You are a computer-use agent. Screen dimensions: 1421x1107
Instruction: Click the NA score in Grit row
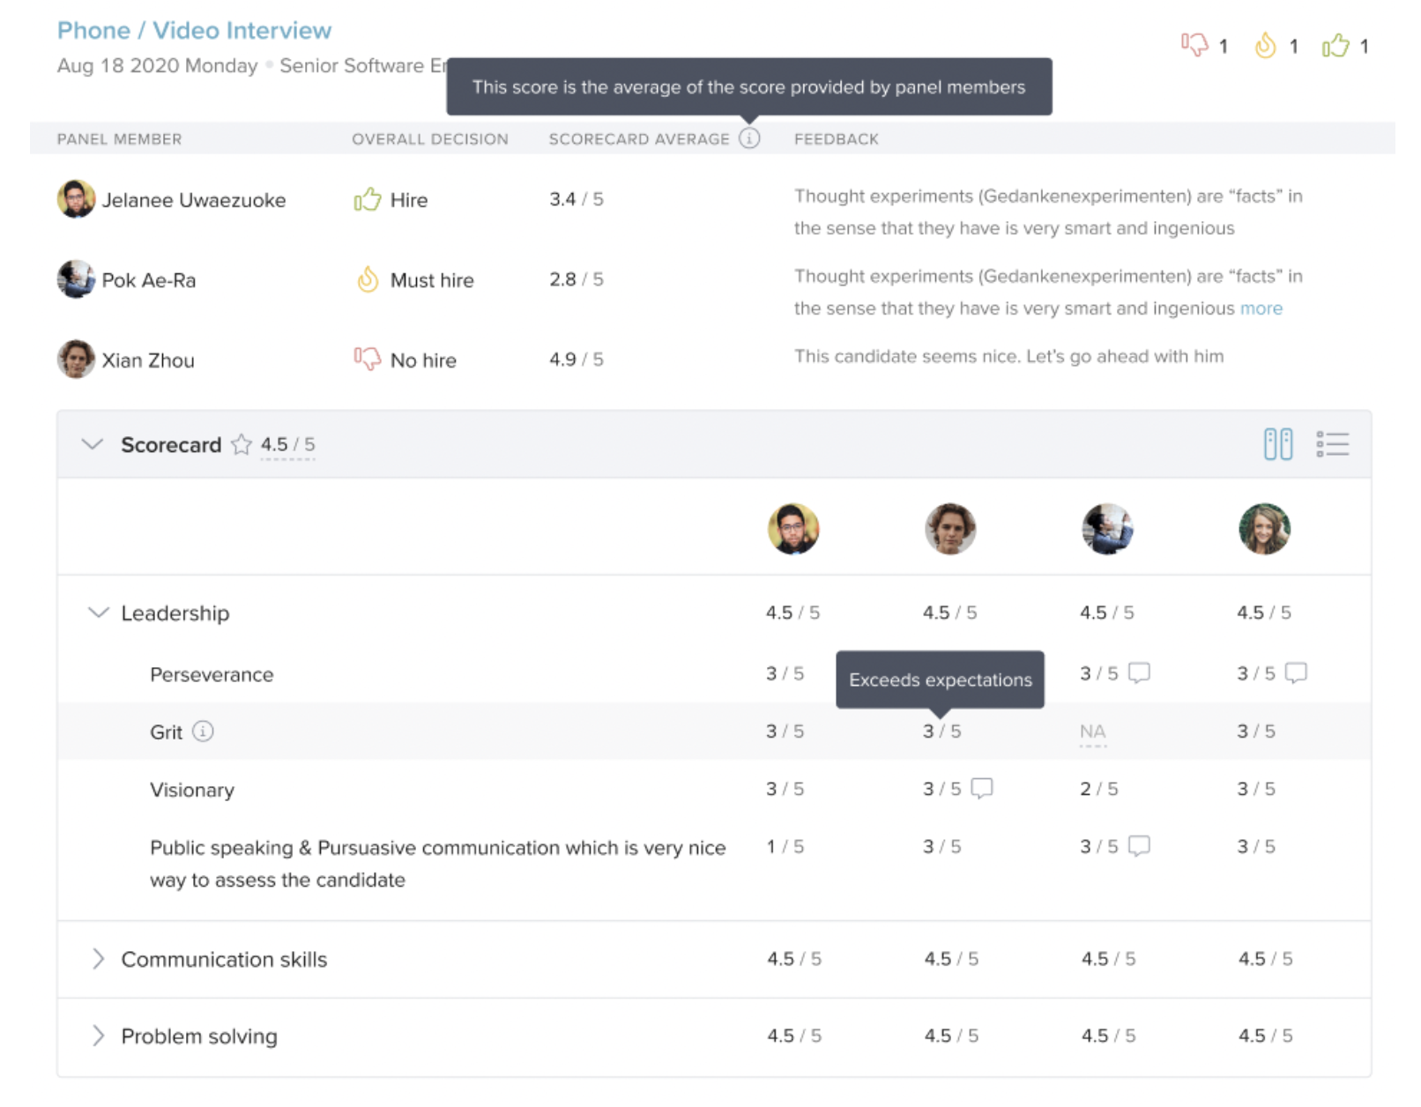(1092, 732)
